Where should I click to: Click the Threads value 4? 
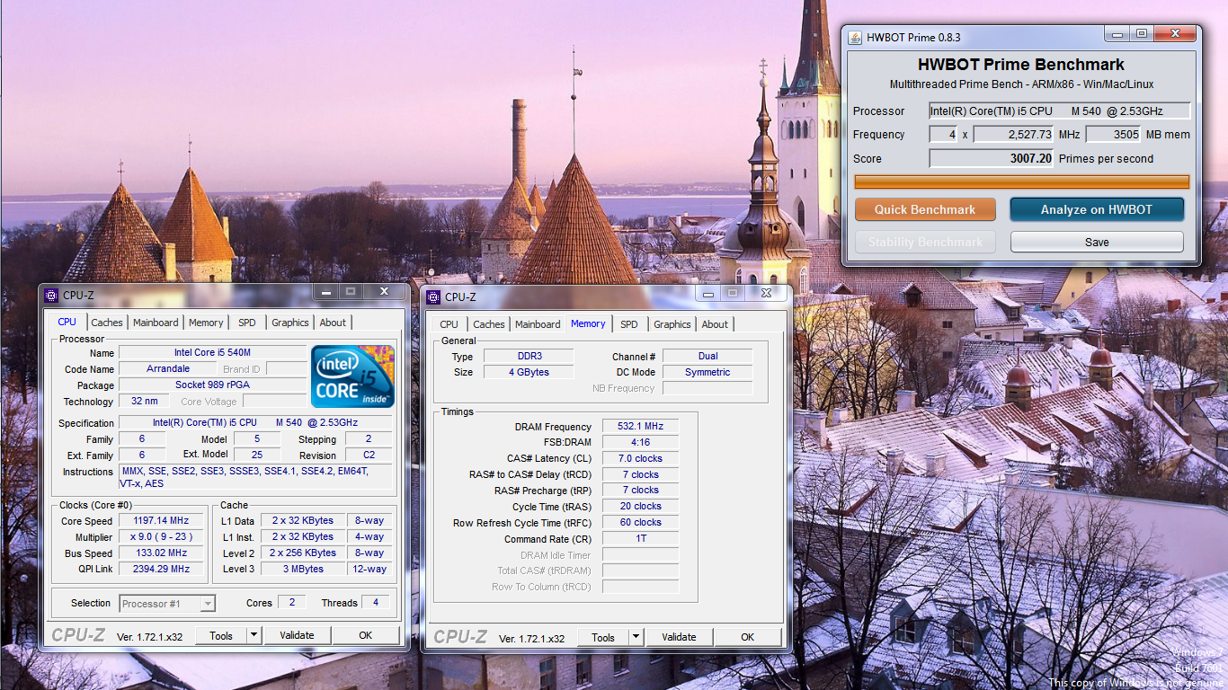[376, 603]
